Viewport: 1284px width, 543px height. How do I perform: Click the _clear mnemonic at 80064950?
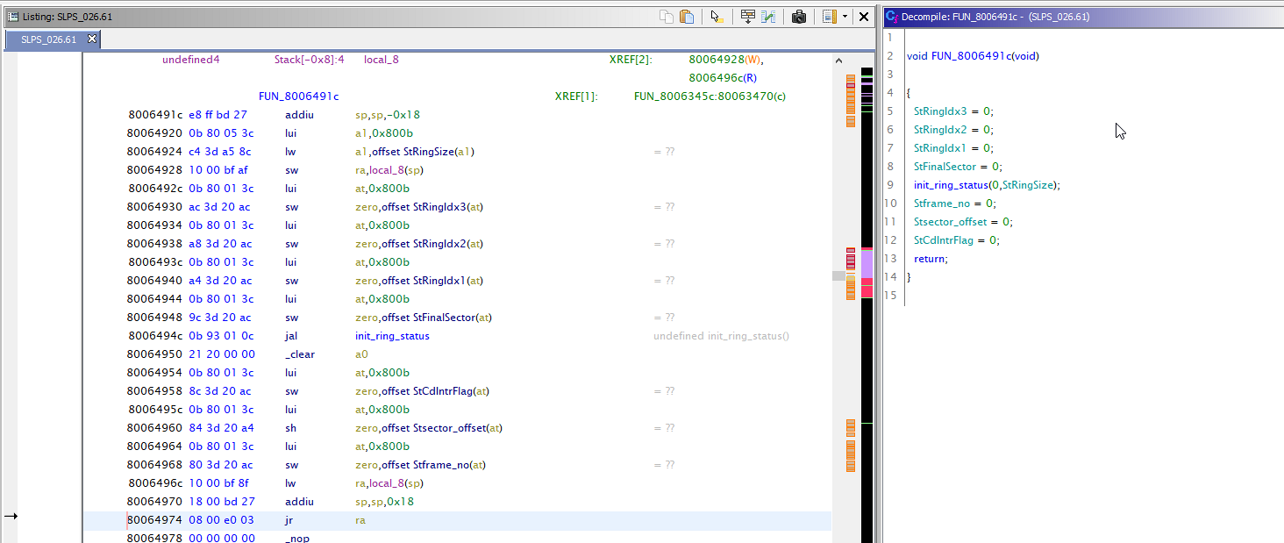click(x=300, y=354)
